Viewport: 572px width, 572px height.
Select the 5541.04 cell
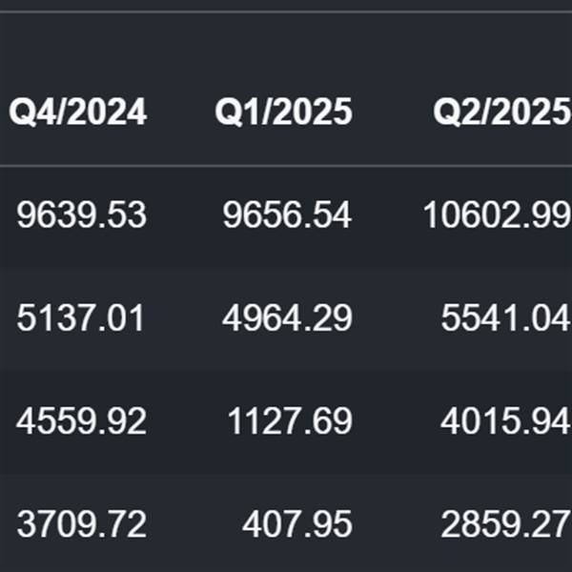point(506,318)
